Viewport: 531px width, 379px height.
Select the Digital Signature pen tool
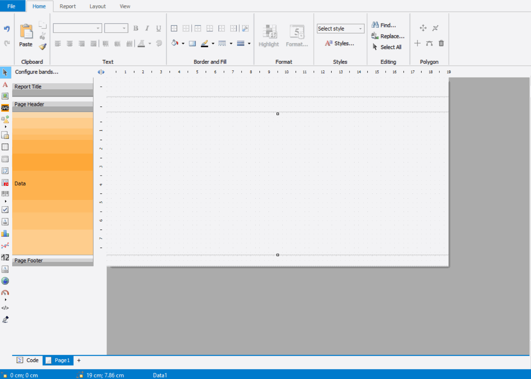(x=5, y=320)
